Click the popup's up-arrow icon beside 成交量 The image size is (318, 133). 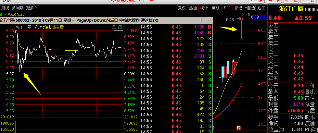(114, 27)
